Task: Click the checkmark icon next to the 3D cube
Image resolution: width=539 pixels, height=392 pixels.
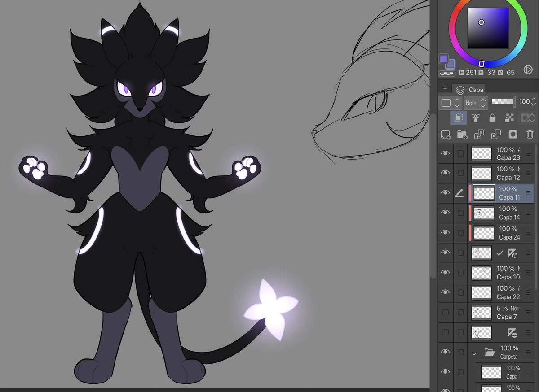Action: pos(499,253)
